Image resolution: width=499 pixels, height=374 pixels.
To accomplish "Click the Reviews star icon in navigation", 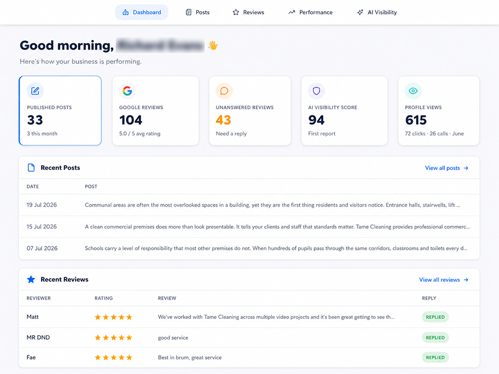I will point(236,12).
